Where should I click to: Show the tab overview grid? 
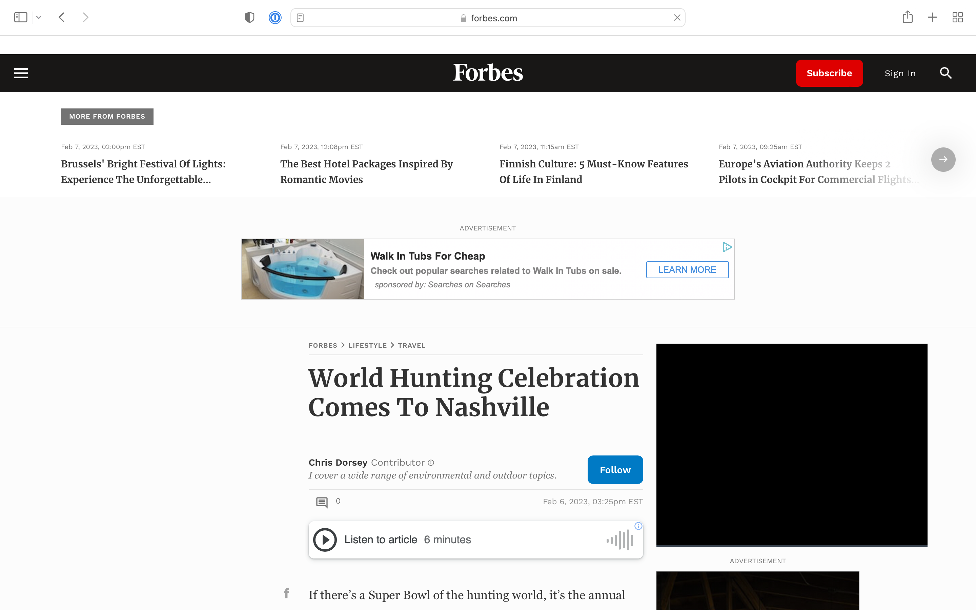957,17
